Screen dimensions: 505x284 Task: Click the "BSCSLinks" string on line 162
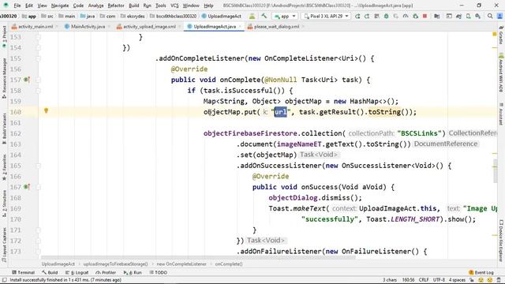pos(419,133)
